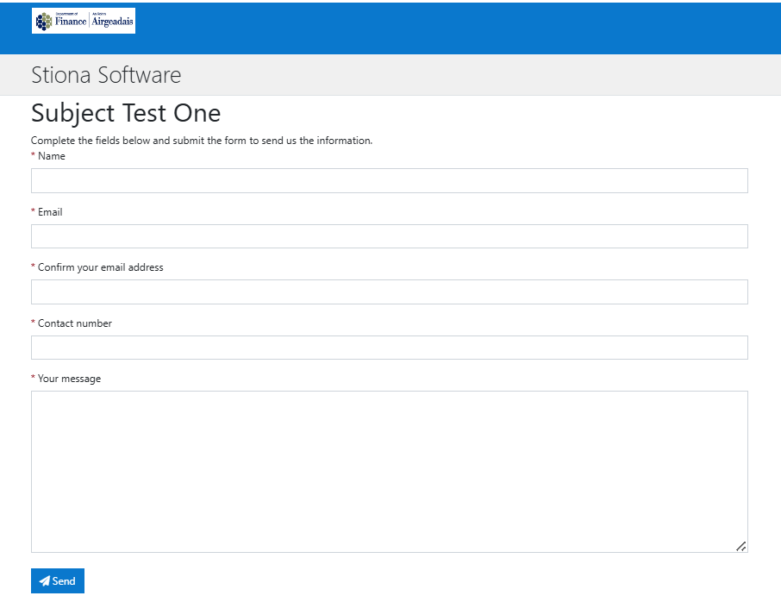Click the Your message label

[69, 379]
